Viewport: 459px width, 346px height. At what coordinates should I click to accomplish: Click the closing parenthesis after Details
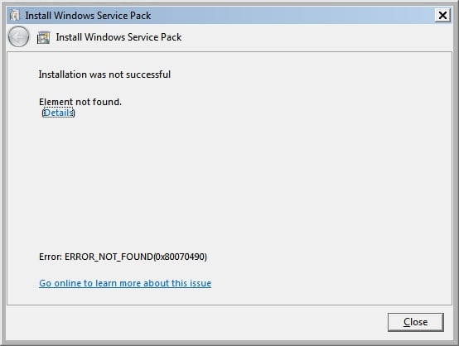(x=74, y=113)
